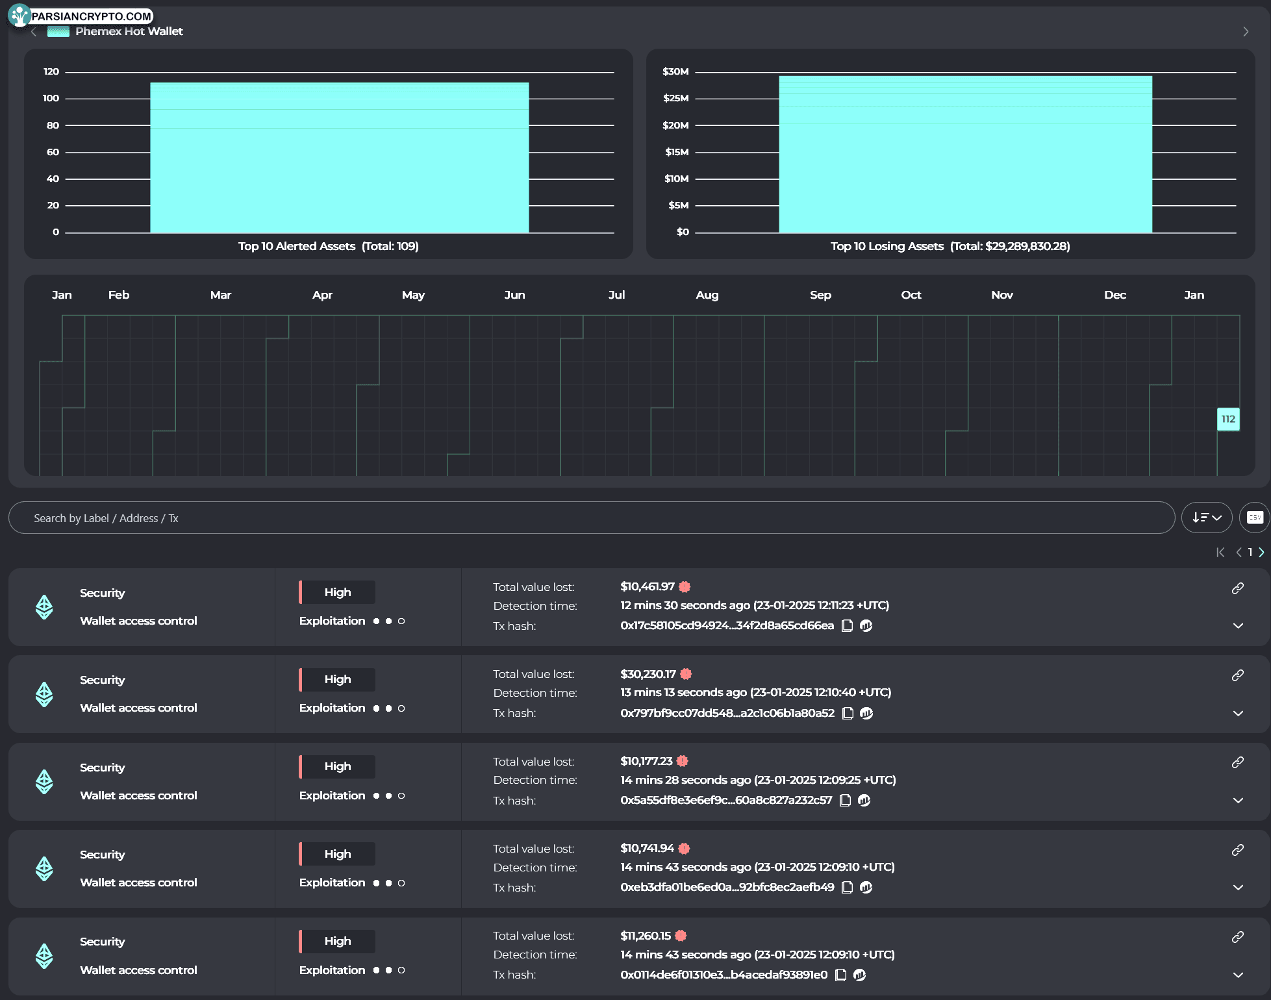
Task: Click link icon on $11,260.15 alert
Action: [x=1238, y=937]
